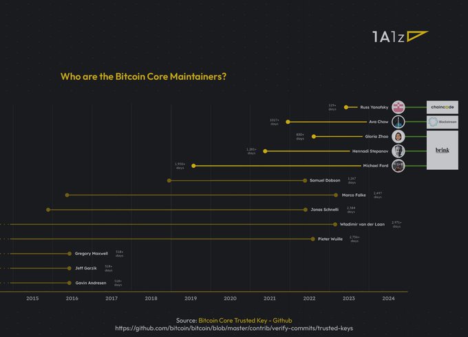This screenshot has height=337, width=468.
Task: Click the Blockstream logo box
Action: 442,122
